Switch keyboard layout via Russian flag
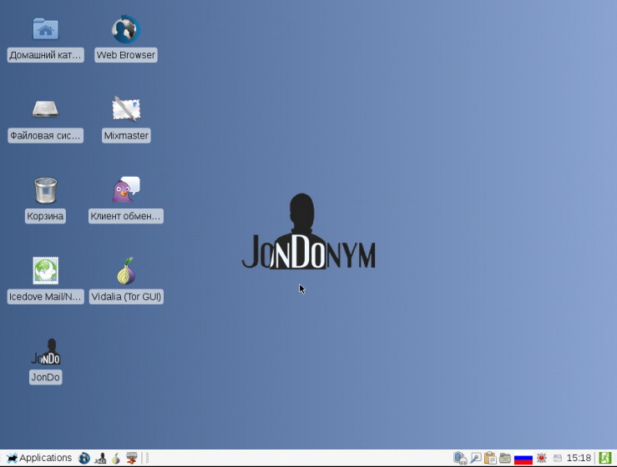This screenshot has height=467, width=617. pyautogui.click(x=523, y=459)
